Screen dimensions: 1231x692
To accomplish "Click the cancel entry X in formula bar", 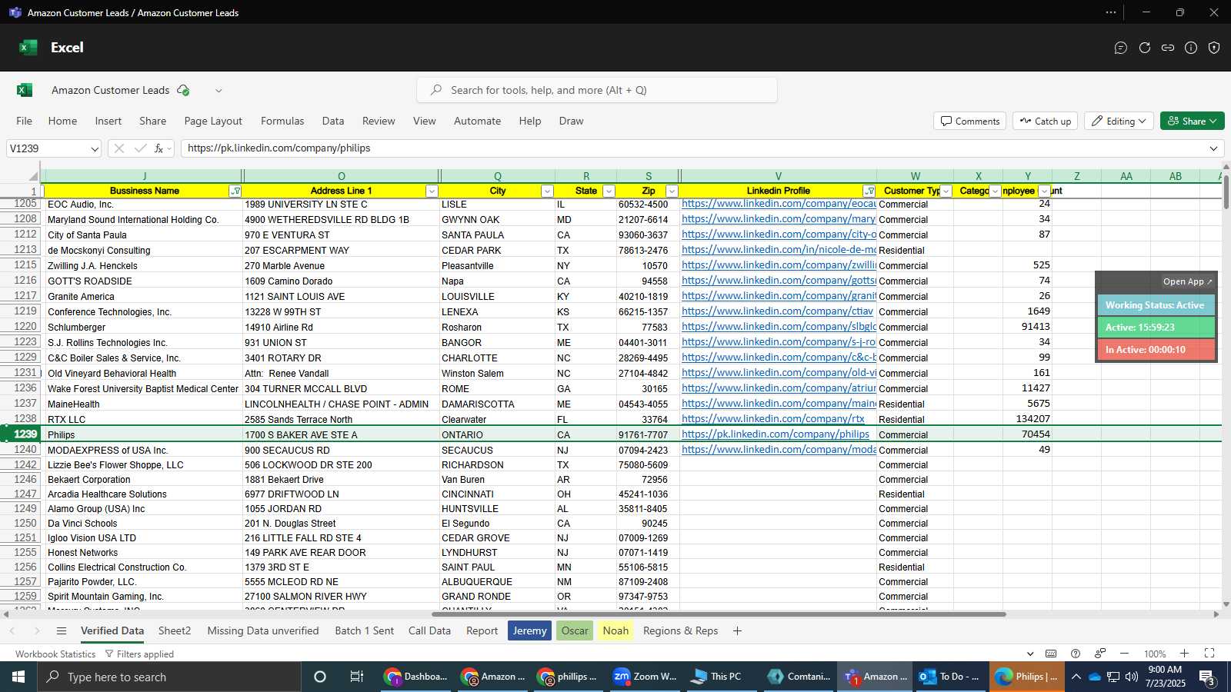I will click(118, 148).
